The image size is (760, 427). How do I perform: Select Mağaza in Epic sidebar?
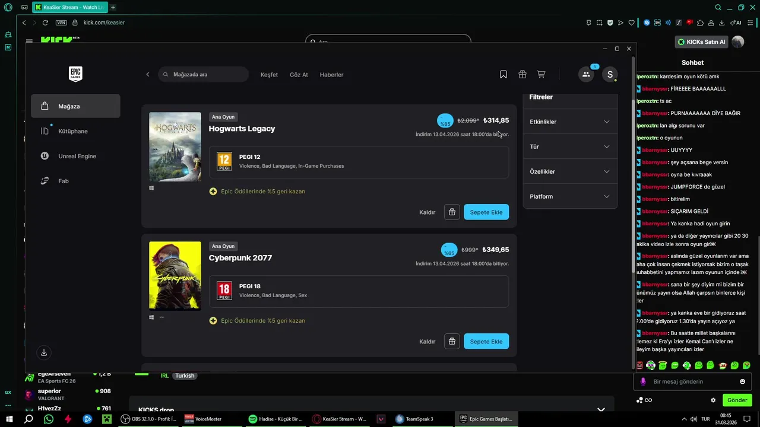pyautogui.click(x=75, y=106)
